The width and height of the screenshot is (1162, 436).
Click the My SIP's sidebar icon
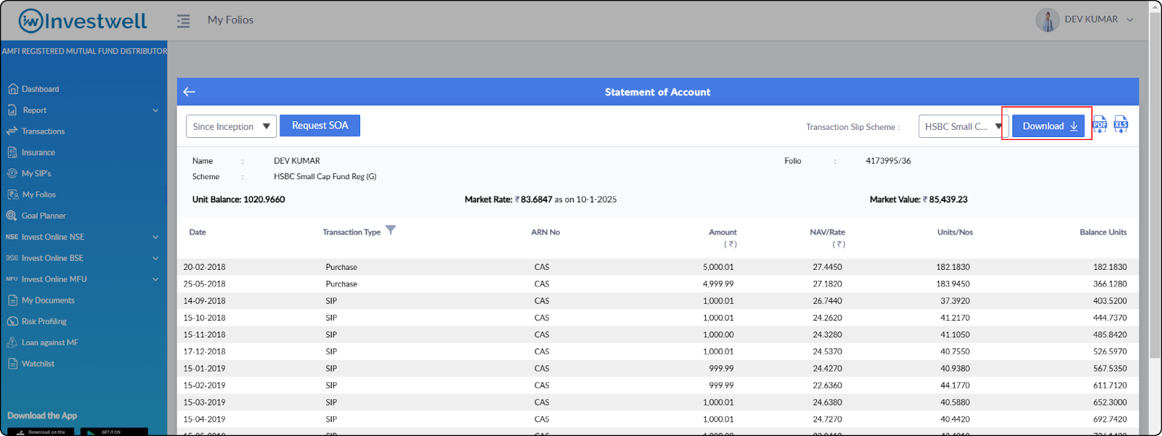[x=12, y=173]
